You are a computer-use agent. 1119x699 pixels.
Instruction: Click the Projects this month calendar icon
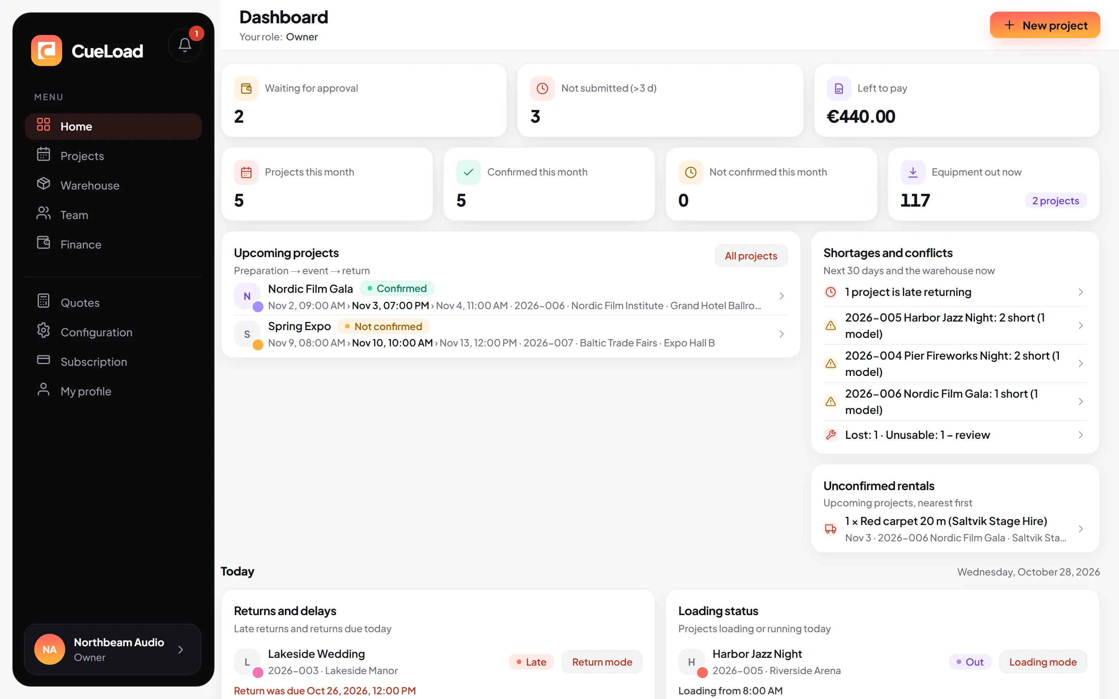246,172
